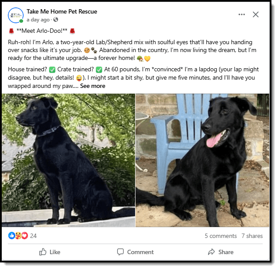Open the three-dots post options menu

point(241,14)
